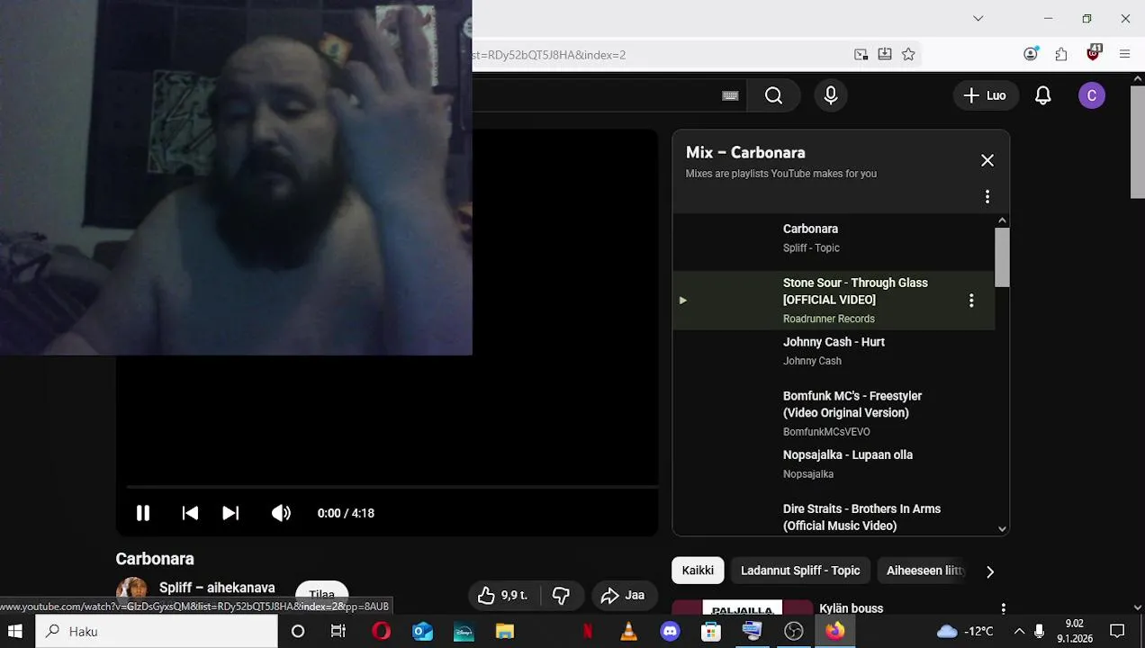
Task: Open the weather widget showing -12°C
Action: pos(966,631)
